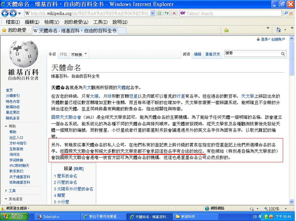
Task: Click the green Refresh arrows icon
Action: (166, 13)
